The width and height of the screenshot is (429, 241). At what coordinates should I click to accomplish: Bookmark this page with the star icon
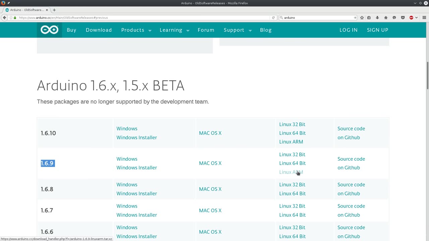click(x=362, y=17)
